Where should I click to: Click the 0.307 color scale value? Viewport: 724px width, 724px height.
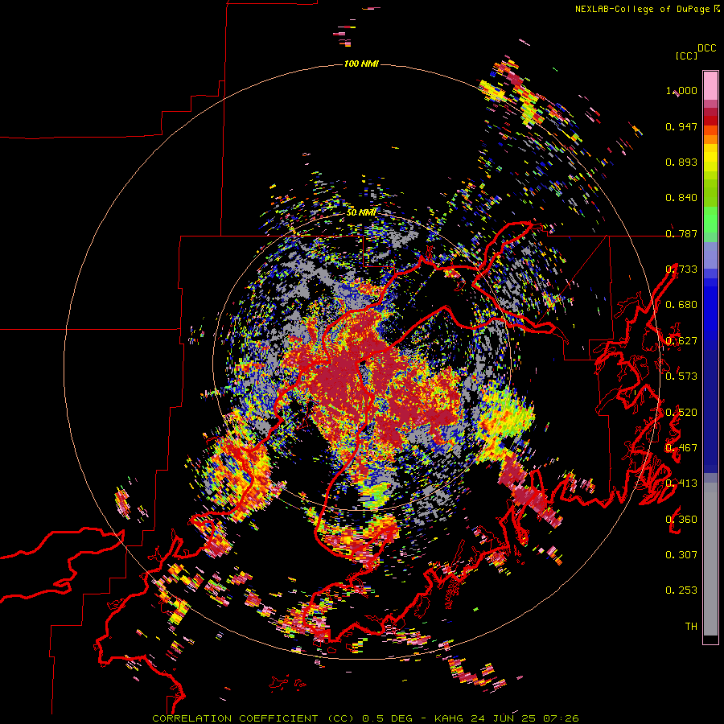[681, 555]
